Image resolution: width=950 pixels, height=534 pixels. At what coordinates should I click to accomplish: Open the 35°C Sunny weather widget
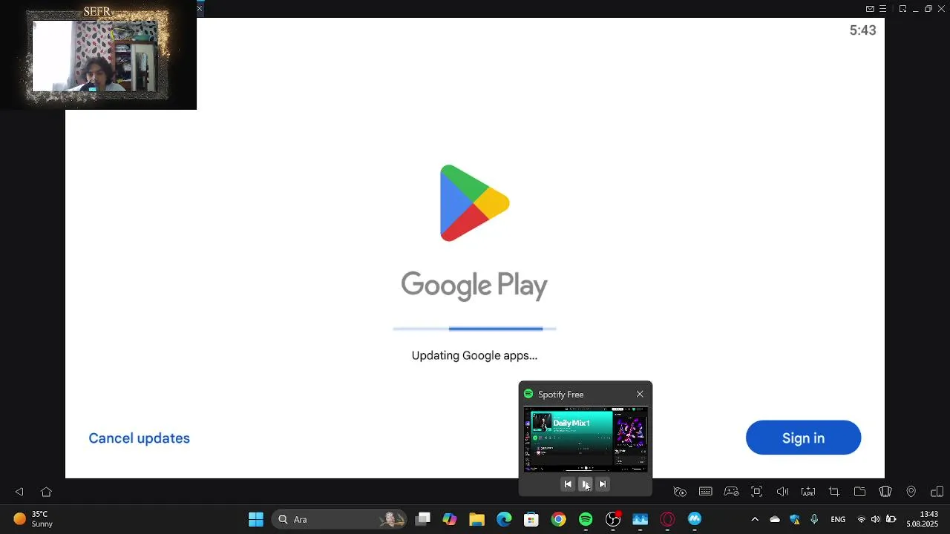33,519
